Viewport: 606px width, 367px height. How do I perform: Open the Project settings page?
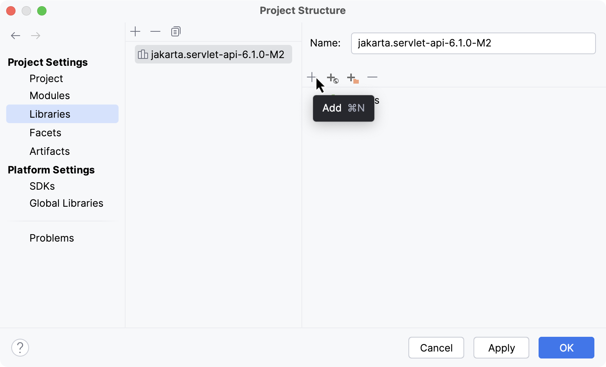(46, 79)
